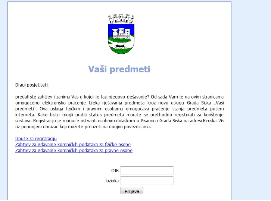
Task: Open the Upute za registraciju link
Action: click(x=36, y=139)
